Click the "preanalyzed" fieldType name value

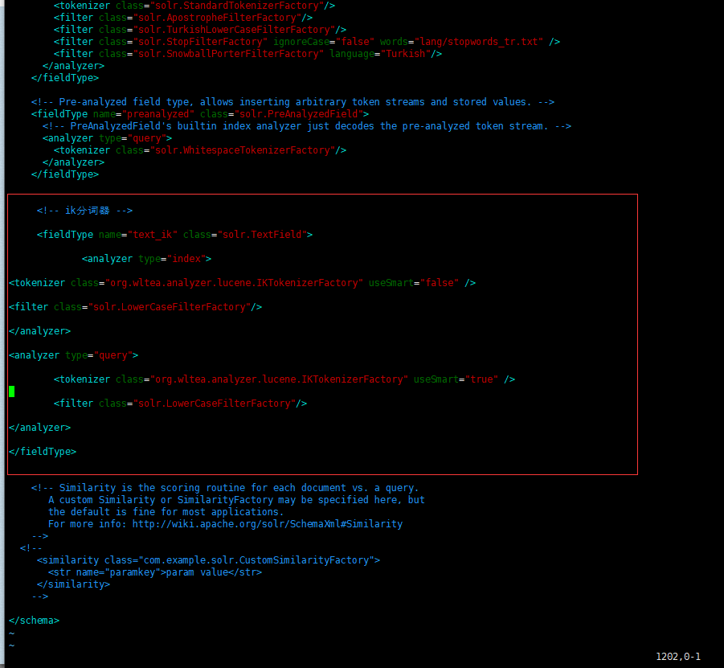(158, 114)
